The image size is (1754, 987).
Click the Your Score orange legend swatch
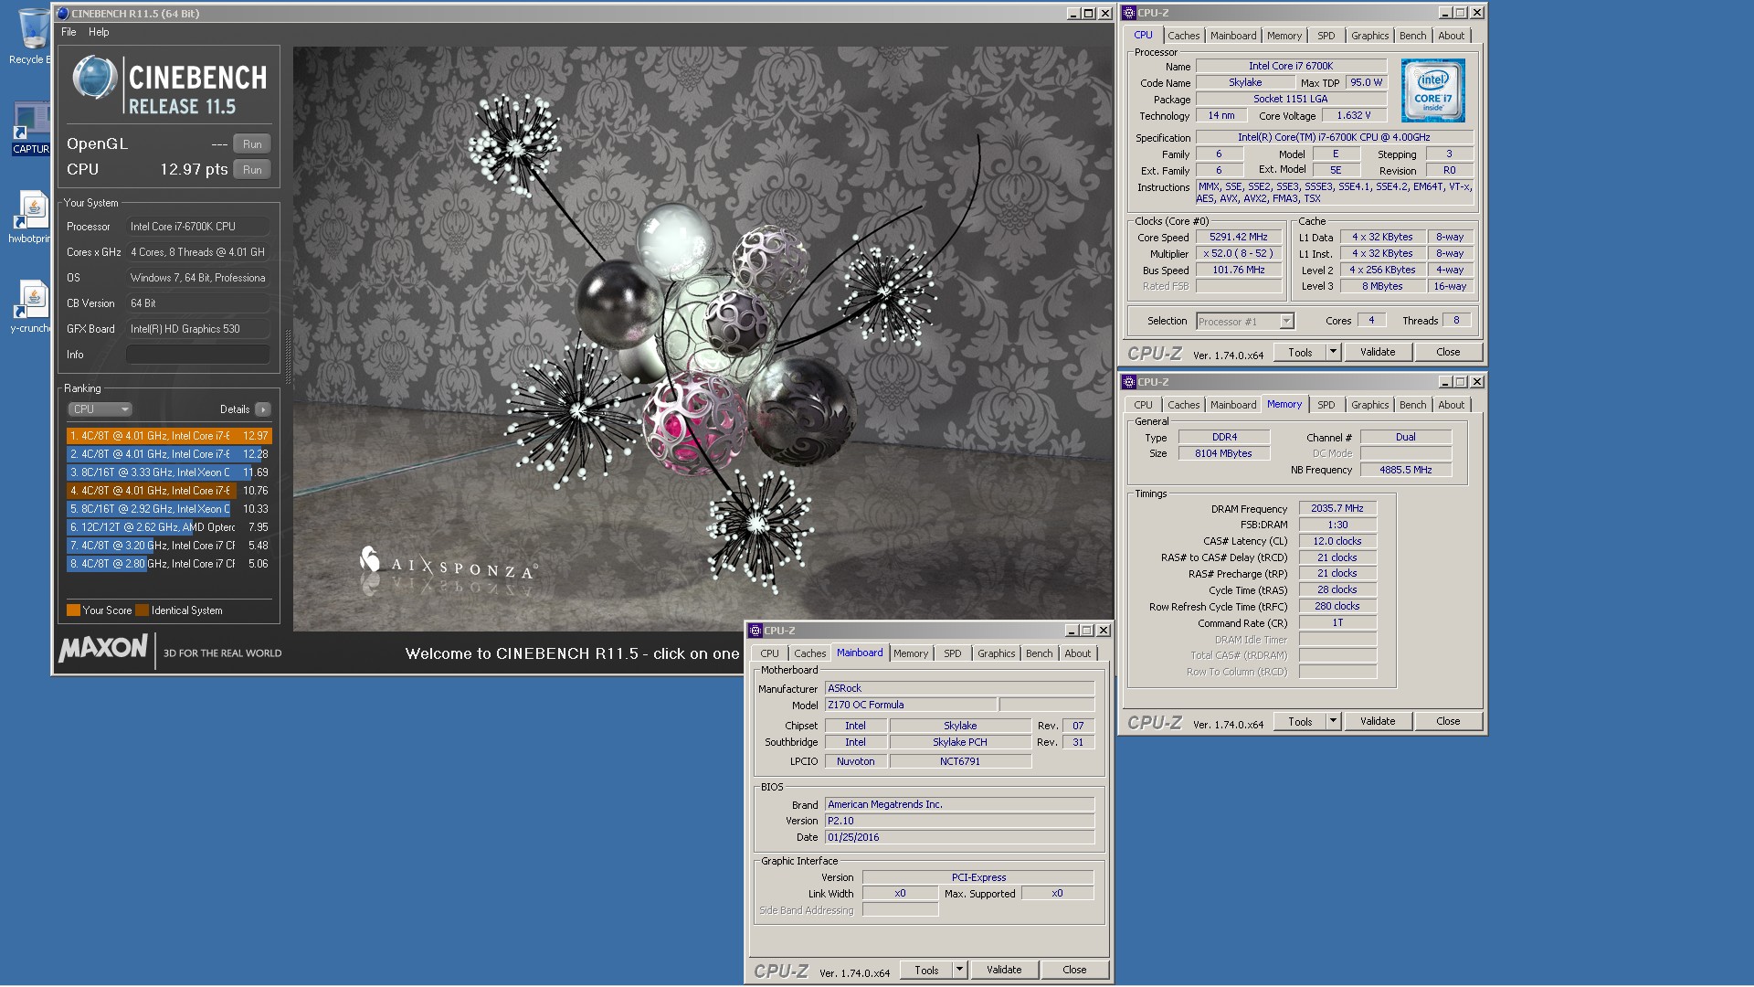click(73, 610)
